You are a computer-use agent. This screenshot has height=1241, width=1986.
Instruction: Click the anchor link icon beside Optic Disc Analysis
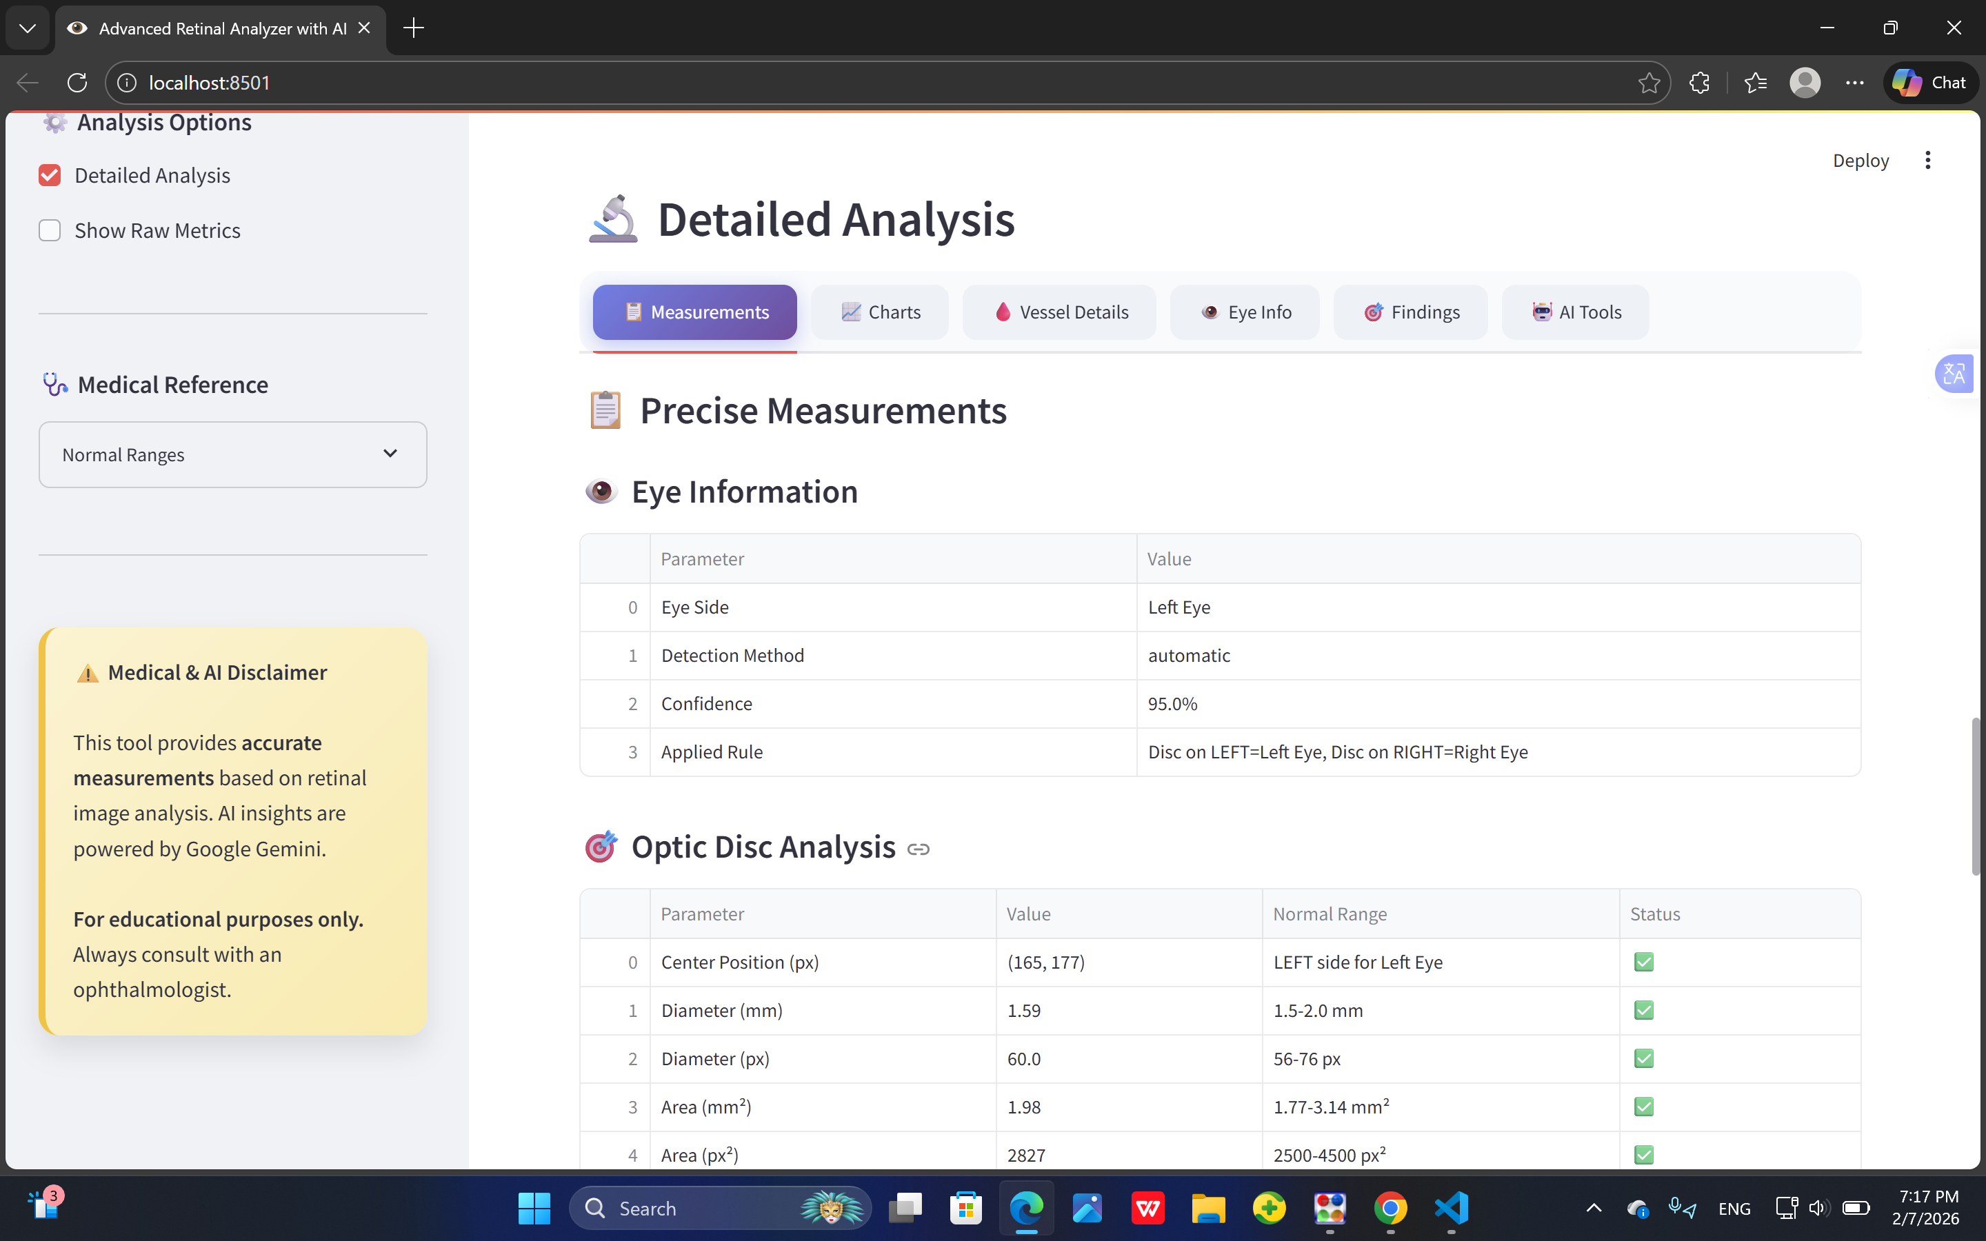click(919, 849)
